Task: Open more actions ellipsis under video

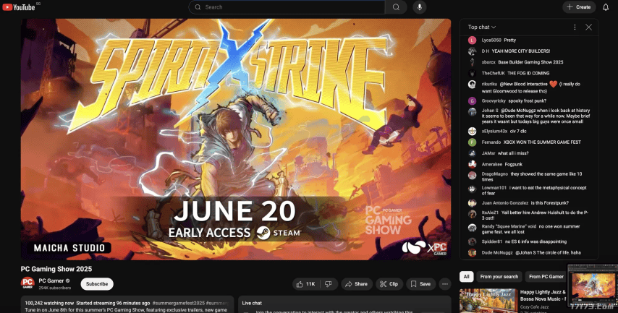Action: click(445, 284)
